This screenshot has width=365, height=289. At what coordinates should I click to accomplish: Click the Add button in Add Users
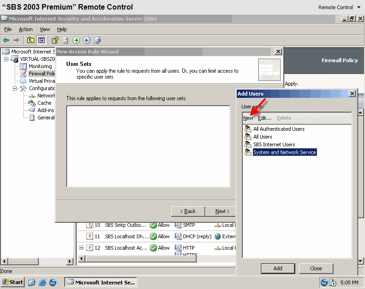point(278,268)
